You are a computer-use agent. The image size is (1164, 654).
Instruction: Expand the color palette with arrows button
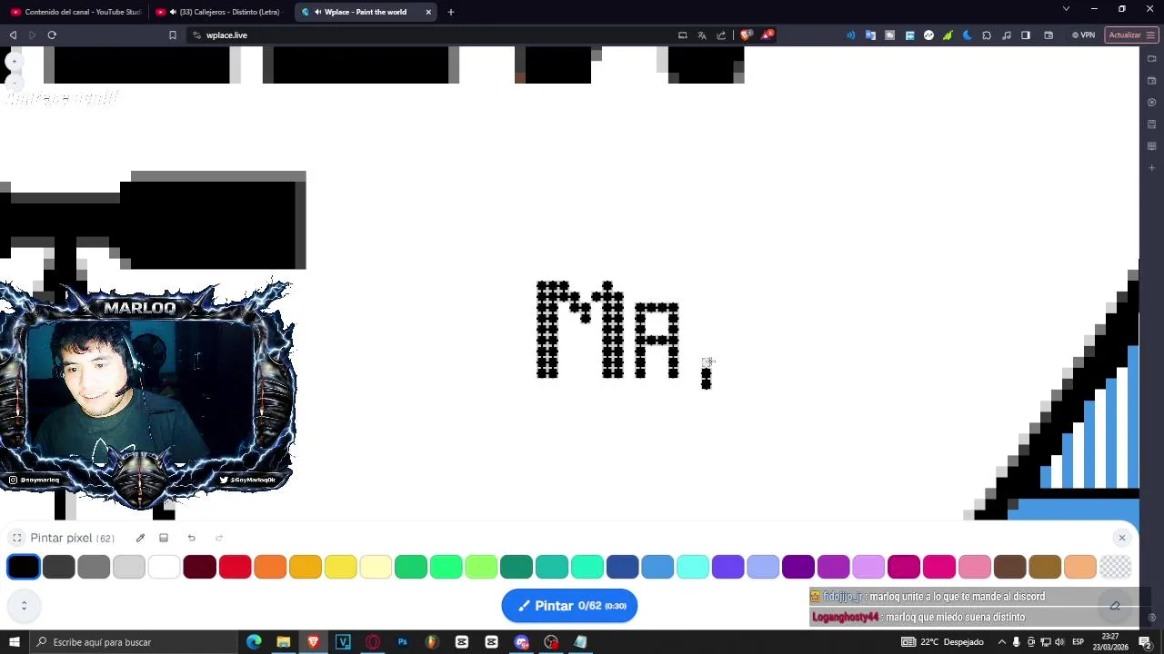tap(24, 605)
